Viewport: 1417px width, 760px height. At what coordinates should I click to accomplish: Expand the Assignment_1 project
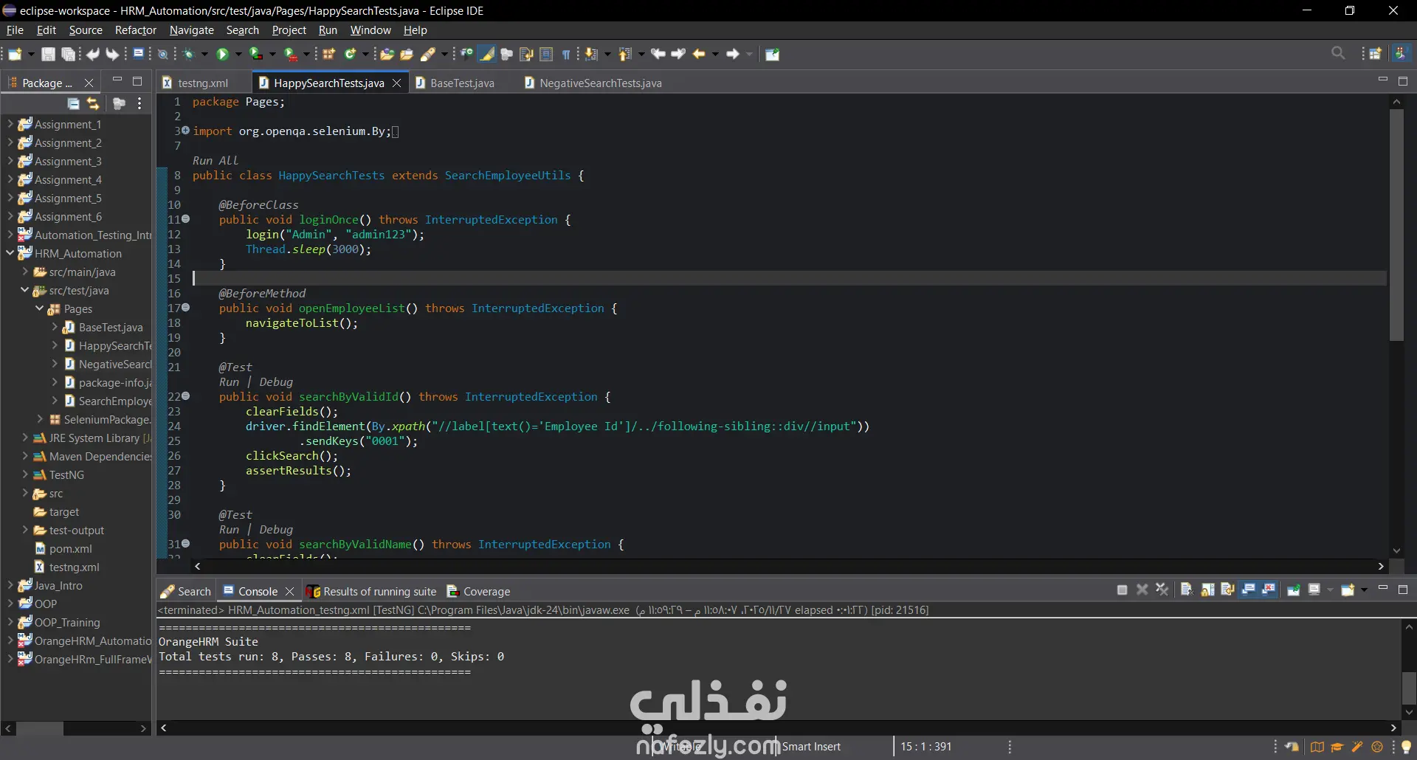click(x=10, y=124)
